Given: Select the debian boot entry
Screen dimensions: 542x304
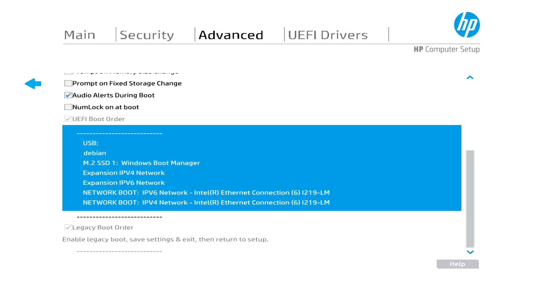Looking at the screenshot, I should (x=95, y=153).
